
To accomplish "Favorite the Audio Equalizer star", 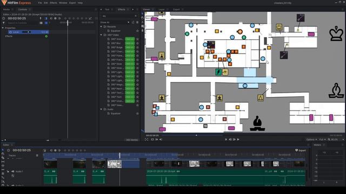I will (x=137, y=114).
